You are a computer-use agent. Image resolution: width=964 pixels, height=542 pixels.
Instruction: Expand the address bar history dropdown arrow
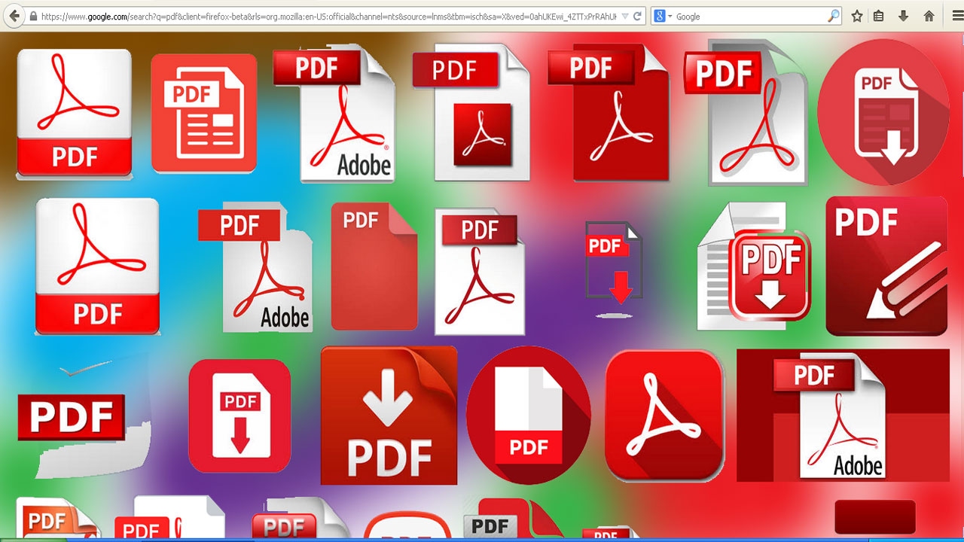[624, 16]
